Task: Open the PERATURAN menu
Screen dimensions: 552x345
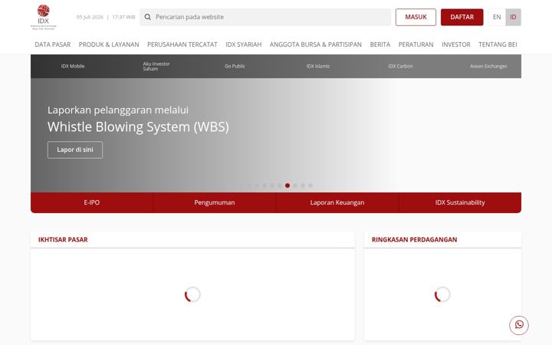Action: [416, 44]
